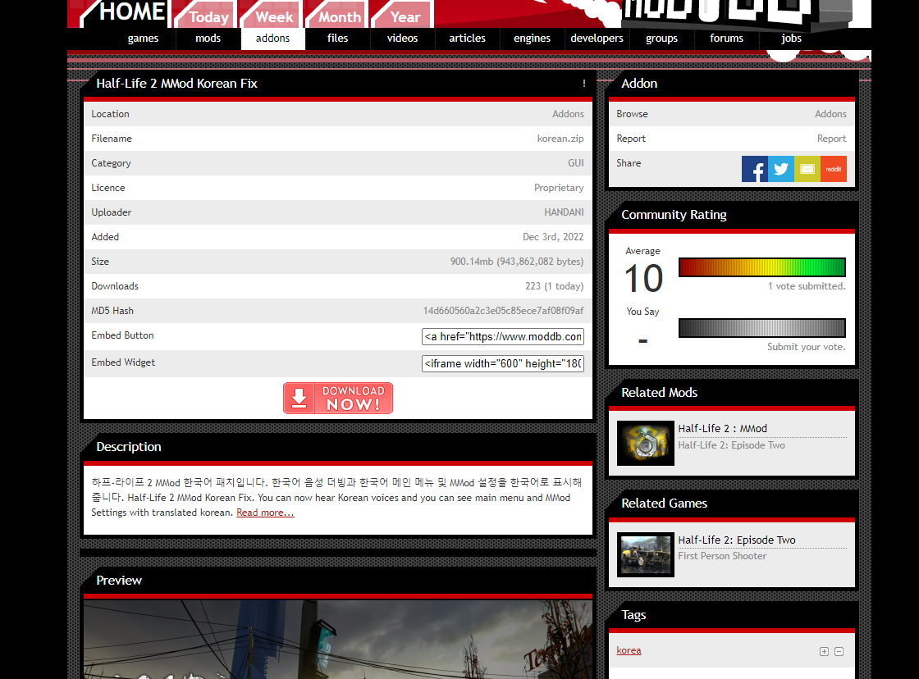
Task: Click the minus icon beside korea tag
Action: (839, 651)
